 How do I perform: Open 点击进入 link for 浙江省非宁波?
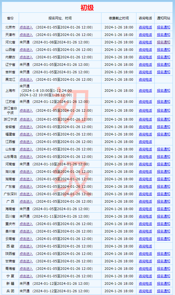26,110
